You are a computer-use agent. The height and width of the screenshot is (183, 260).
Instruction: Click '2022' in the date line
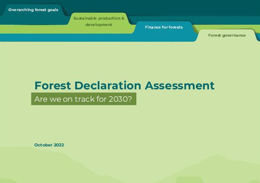click(x=59, y=145)
